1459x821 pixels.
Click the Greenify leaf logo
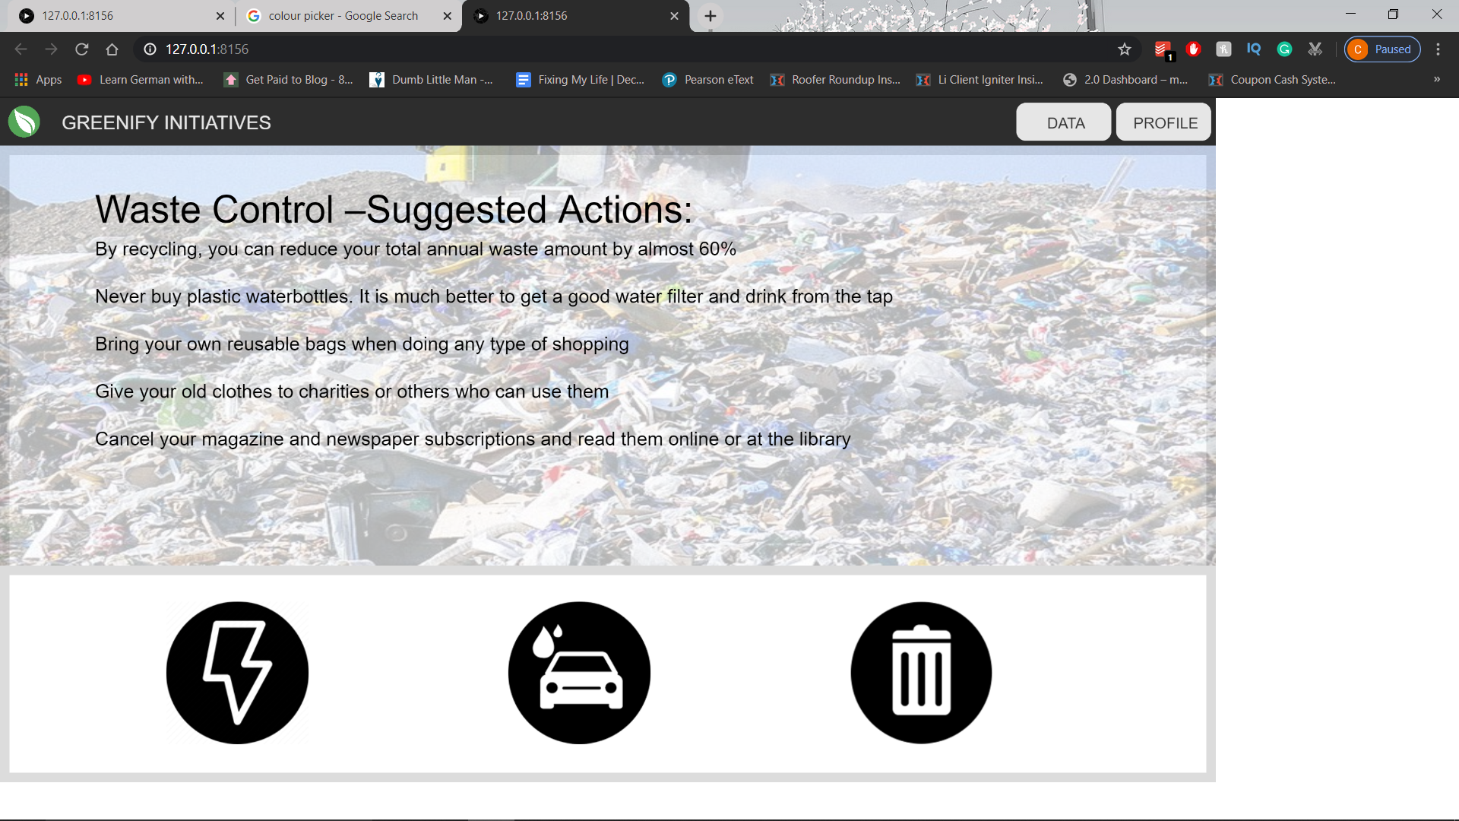click(24, 122)
